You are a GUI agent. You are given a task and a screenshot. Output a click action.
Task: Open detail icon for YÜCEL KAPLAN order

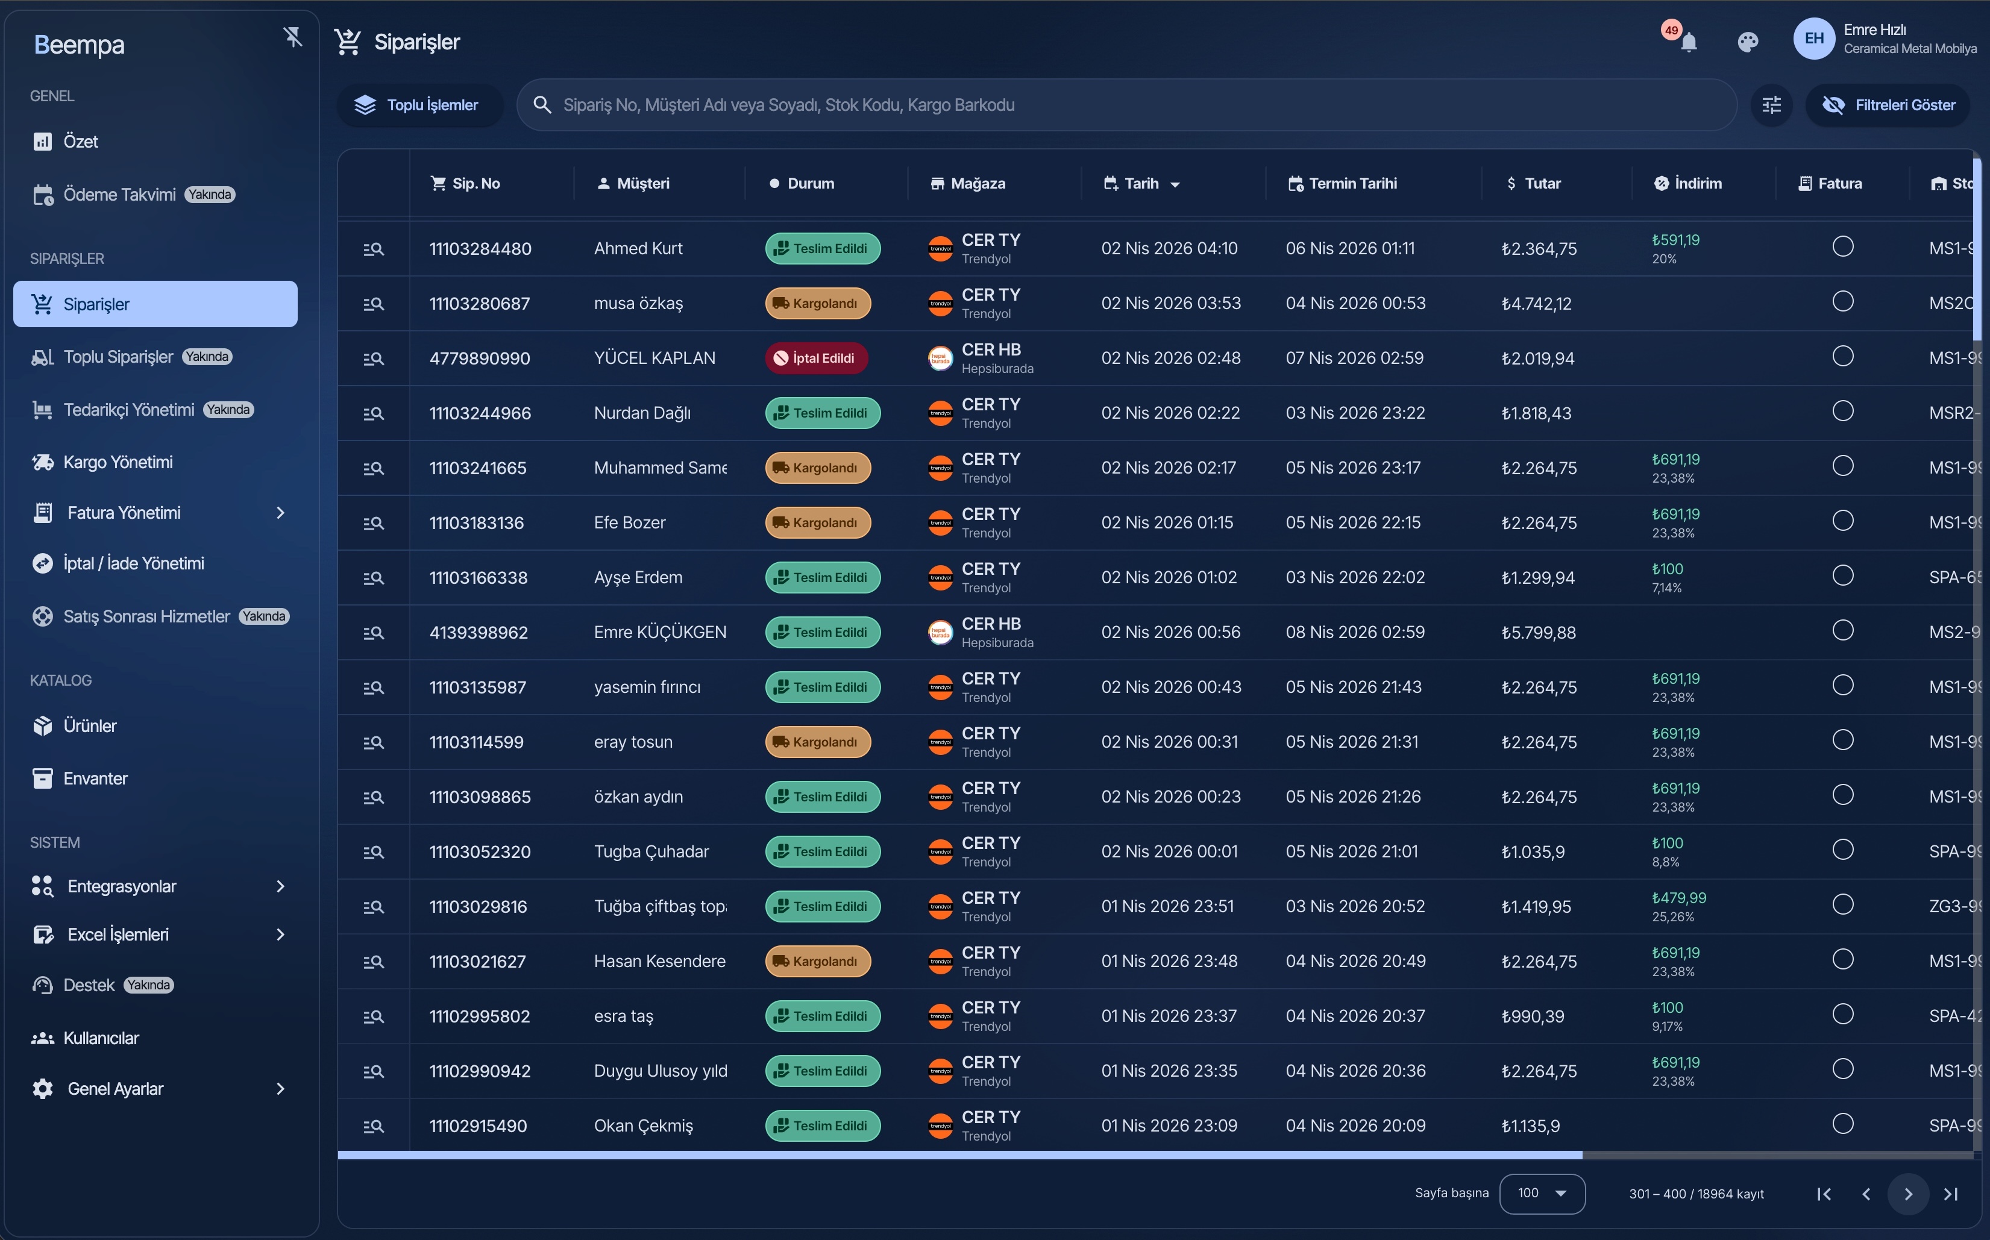pos(373,359)
